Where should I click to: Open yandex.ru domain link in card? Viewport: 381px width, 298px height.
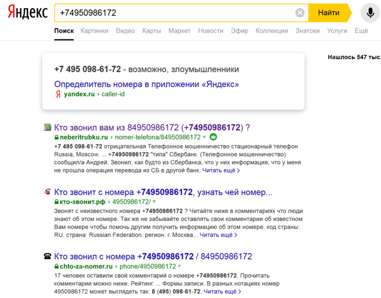79,94
